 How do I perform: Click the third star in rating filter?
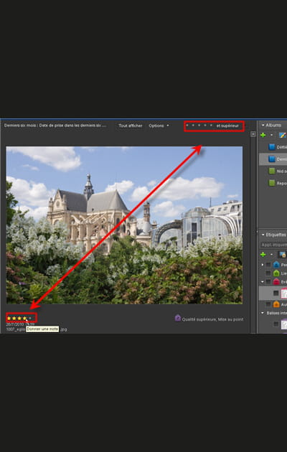(x=199, y=126)
